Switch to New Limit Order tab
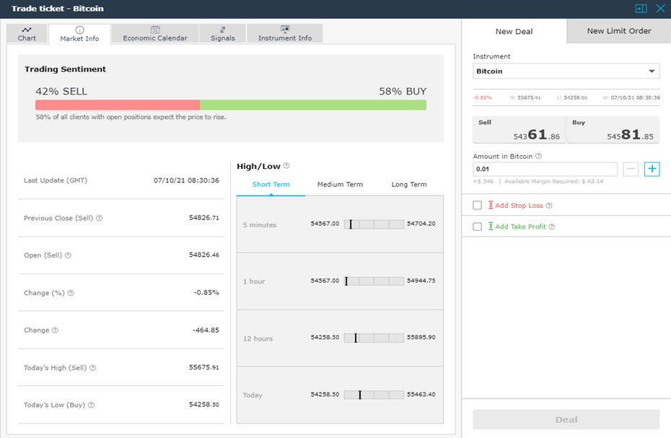The image size is (671, 438). pyautogui.click(x=619, y=31)
